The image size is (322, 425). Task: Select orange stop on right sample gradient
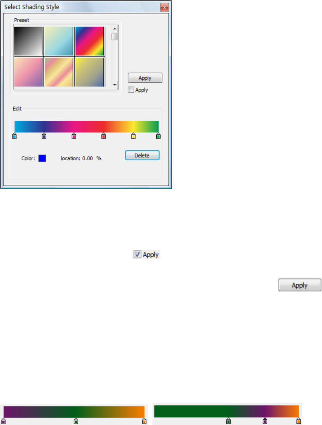(299, 421)
